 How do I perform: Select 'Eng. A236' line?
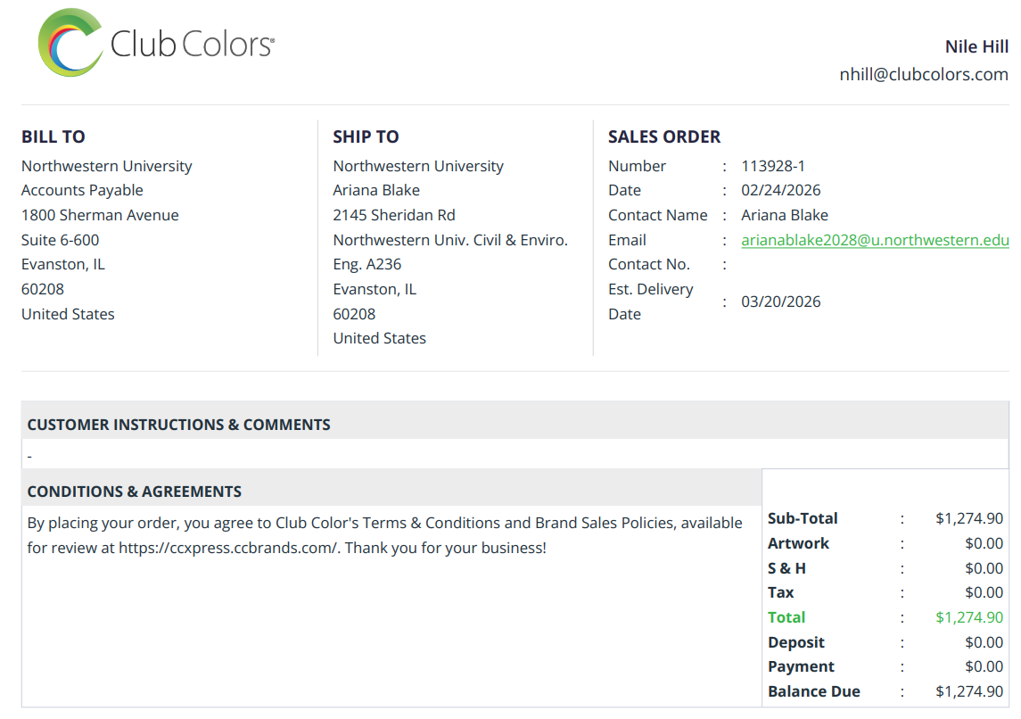[x=367, y=264]
